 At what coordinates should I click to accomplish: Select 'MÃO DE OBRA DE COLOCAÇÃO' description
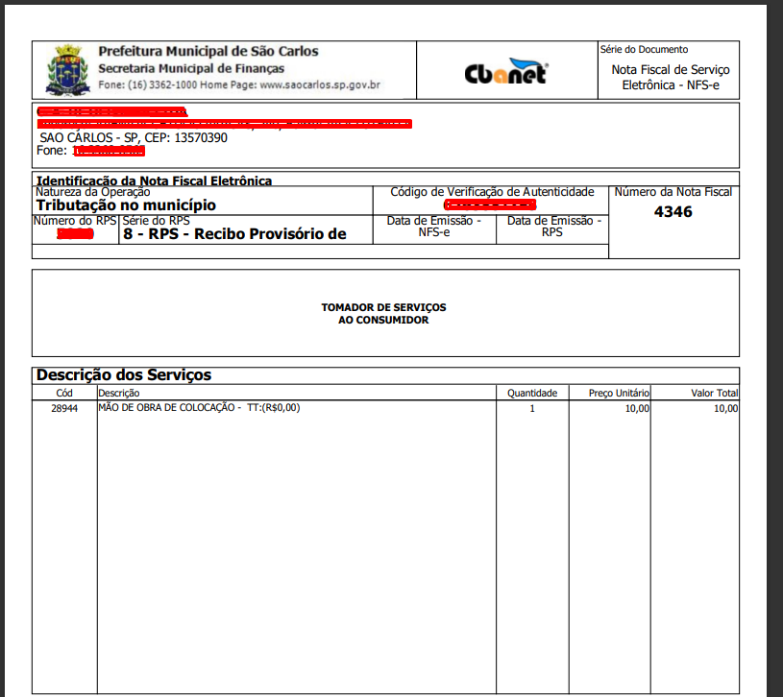166,408
